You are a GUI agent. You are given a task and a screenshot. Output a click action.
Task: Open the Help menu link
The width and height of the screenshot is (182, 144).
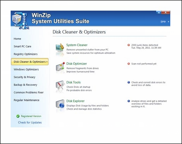(x=163, y=22)
